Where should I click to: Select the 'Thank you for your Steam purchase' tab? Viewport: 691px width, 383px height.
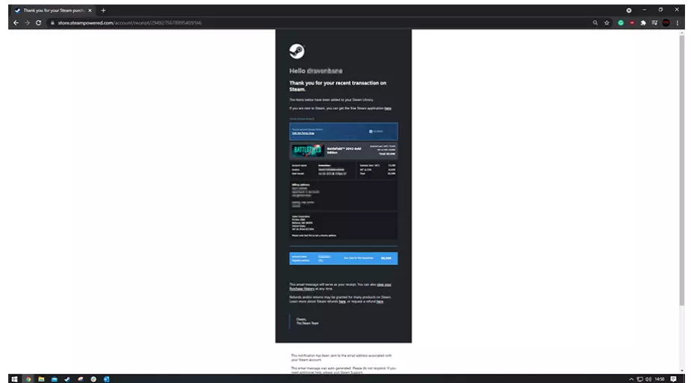click(53, 10)
